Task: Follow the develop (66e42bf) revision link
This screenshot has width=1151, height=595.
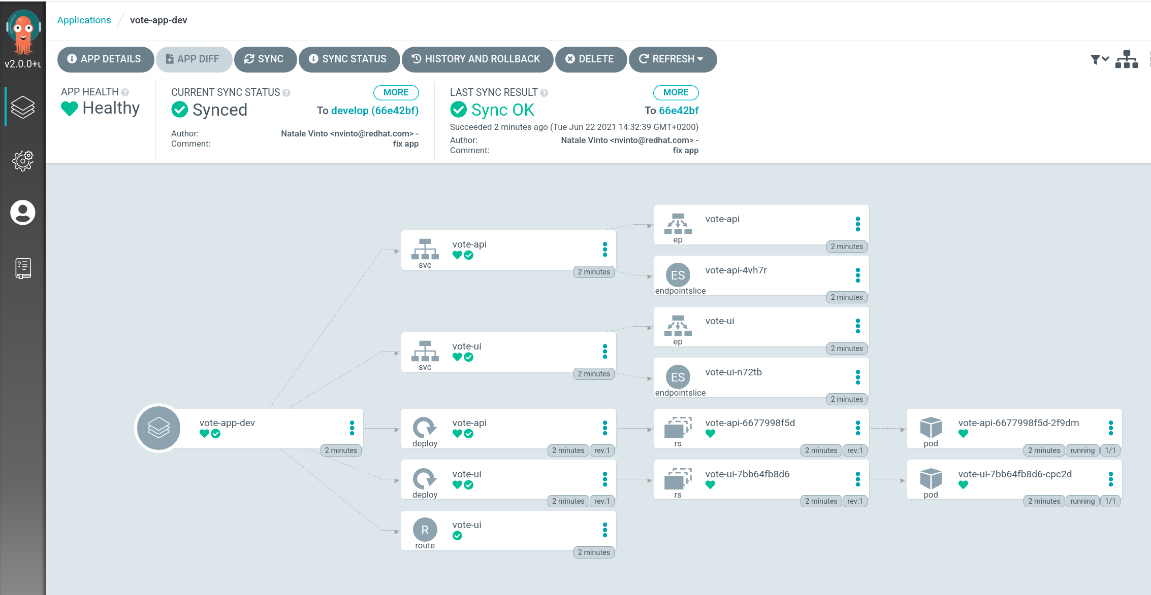Action: pos(374,111)
